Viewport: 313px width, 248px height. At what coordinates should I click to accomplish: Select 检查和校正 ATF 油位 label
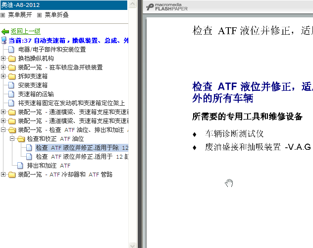[55, 139]
